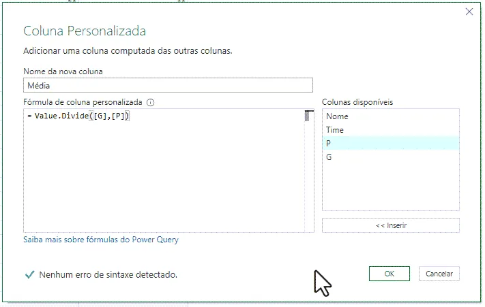
Task: Click the Nenhum erro de sintaxe message
Action: click(x=108, y=274)
